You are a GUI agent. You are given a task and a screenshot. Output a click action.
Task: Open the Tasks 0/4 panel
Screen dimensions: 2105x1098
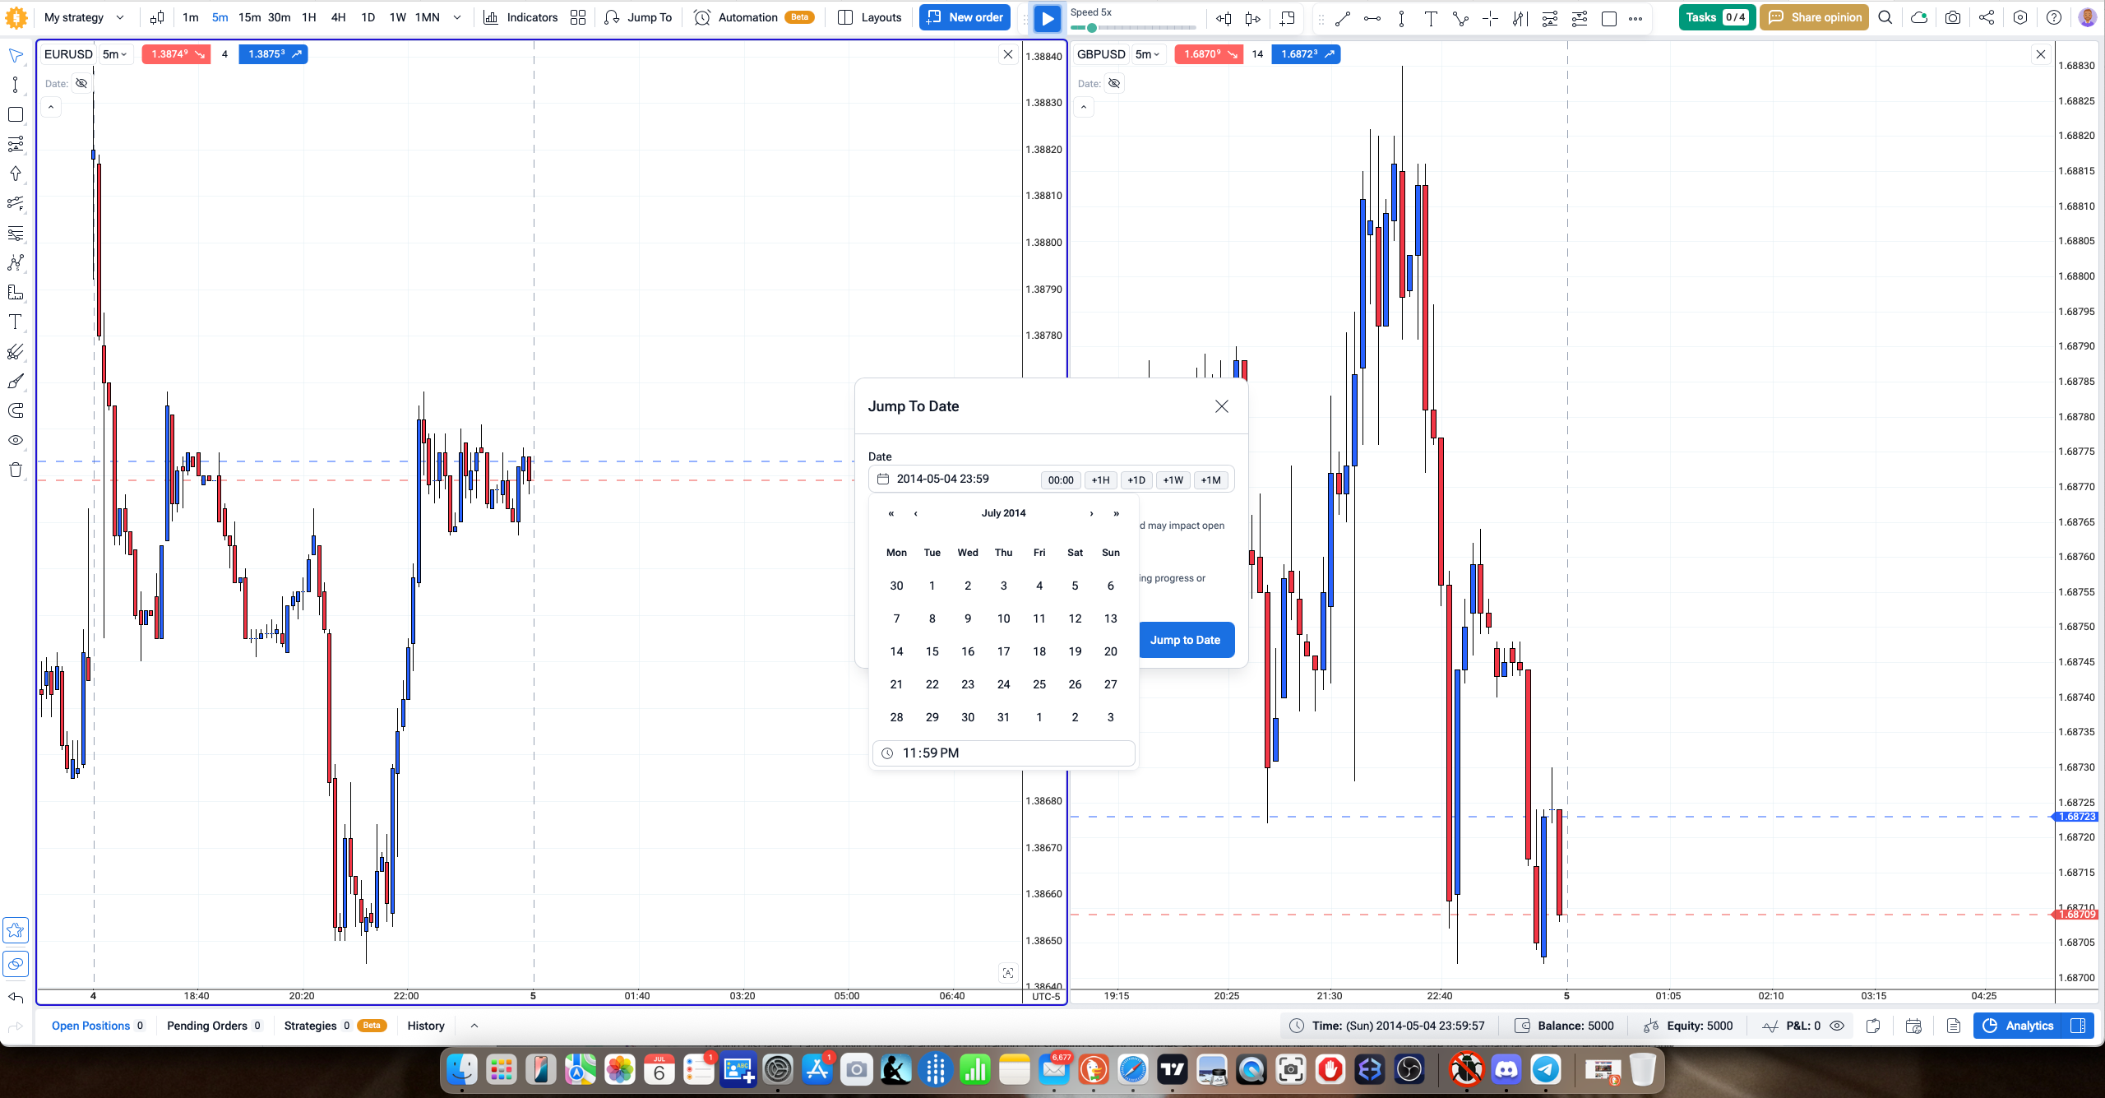(1717, 17)
